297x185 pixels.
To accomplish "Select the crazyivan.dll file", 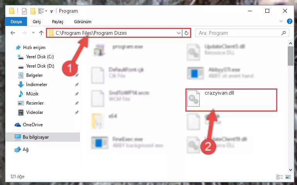I will click(x=231, y=100).
